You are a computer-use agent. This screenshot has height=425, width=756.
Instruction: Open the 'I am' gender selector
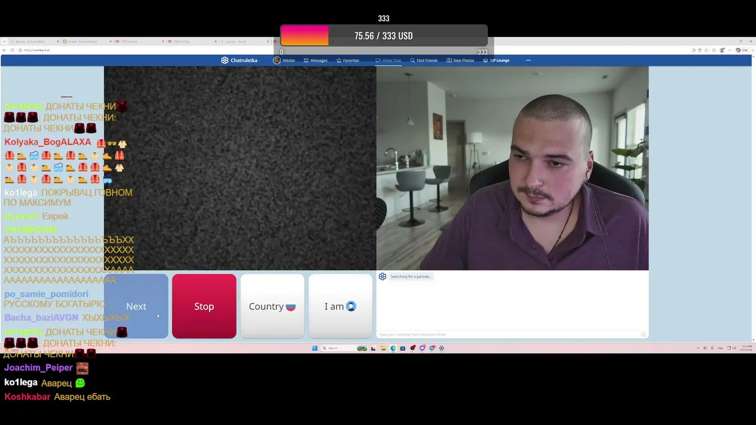click(341, 306)
